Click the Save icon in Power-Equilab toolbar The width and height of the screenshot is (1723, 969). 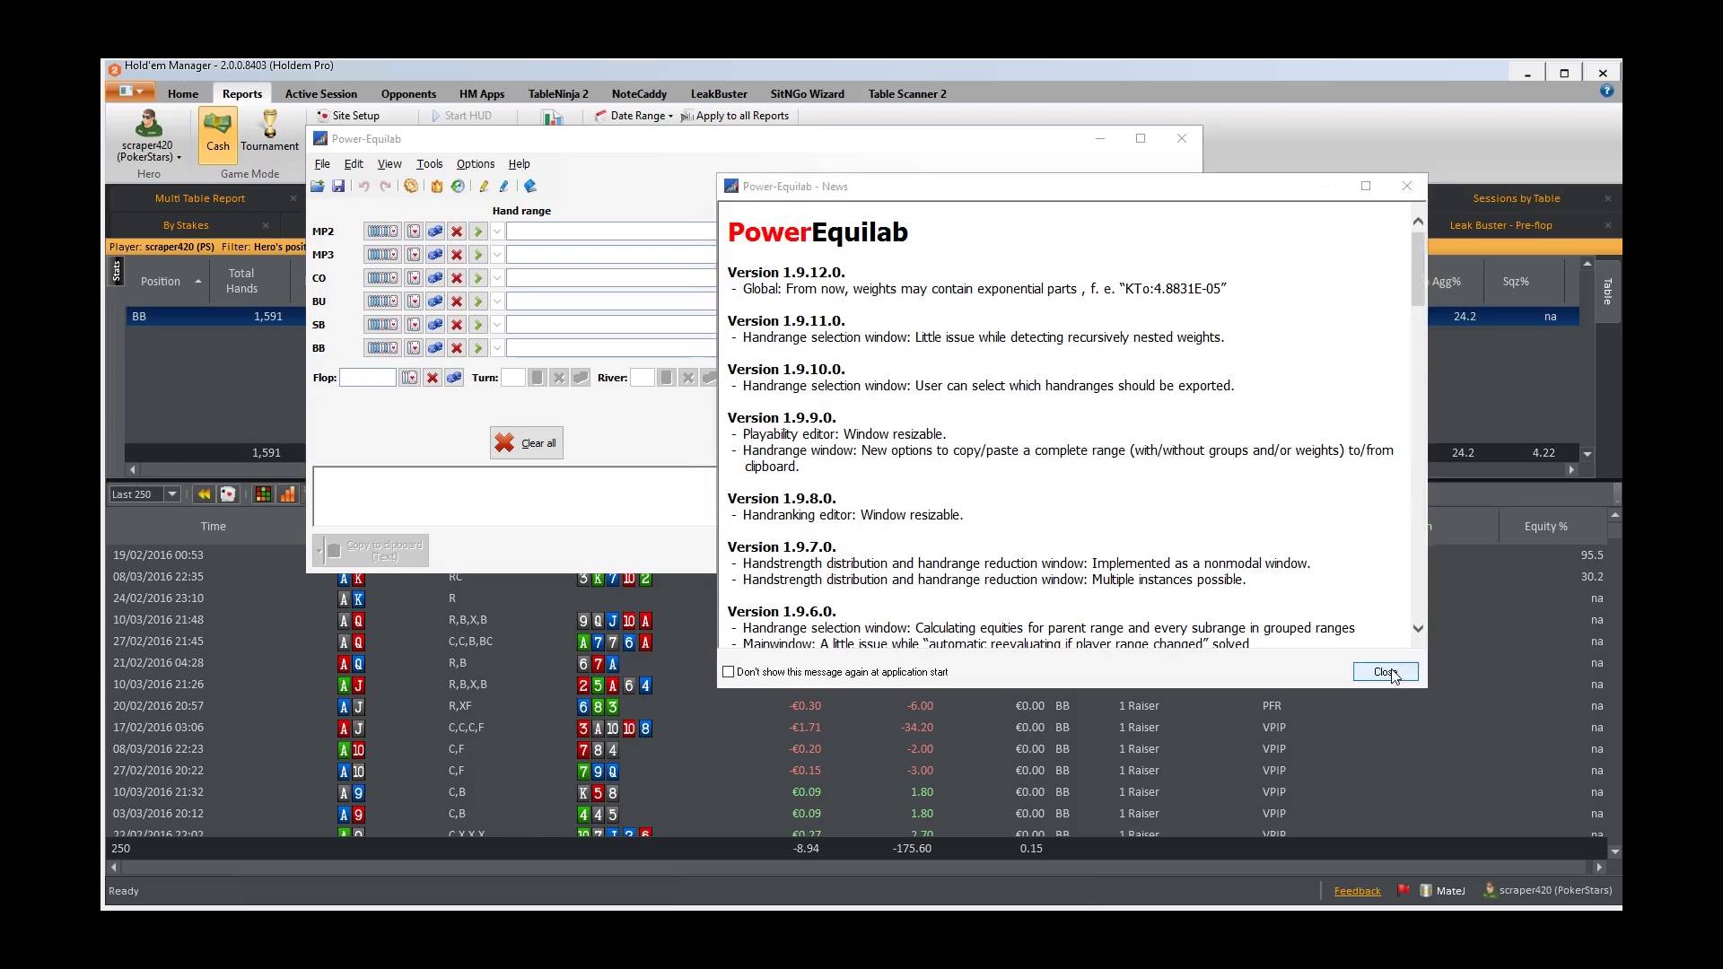click(338, 187)
